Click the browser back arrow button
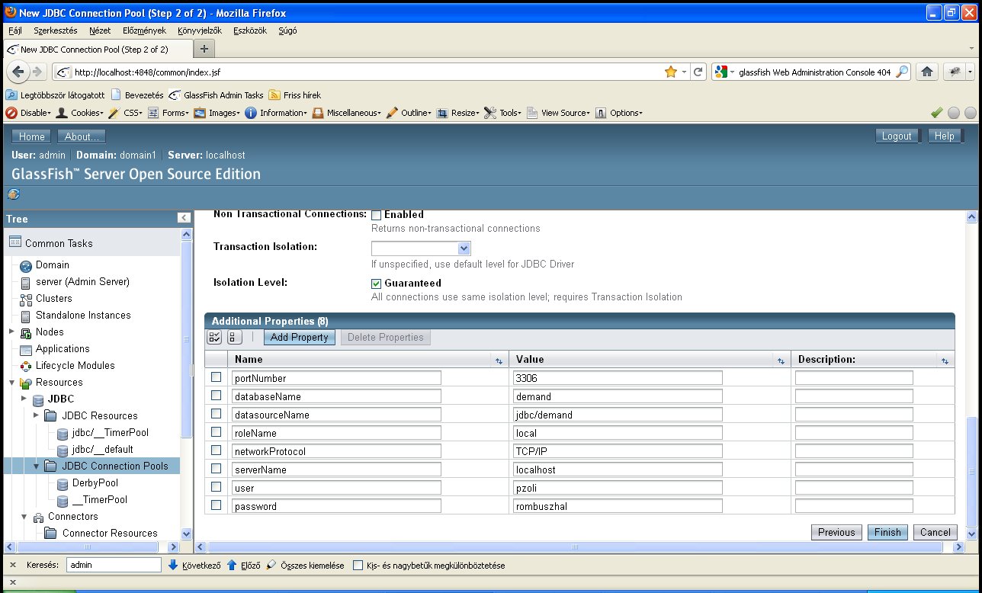The width and height of the screenshot is (982, 593). tap(18, 72)
